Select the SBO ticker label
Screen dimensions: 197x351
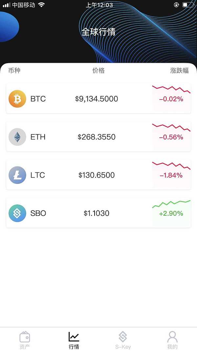click(38, 213)
